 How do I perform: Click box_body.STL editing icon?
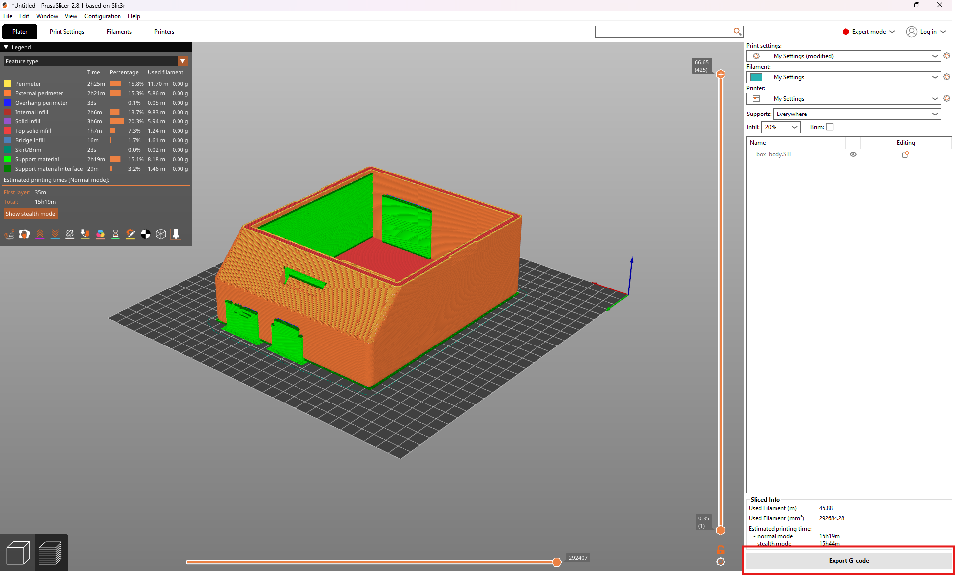(x=905, y=154)
